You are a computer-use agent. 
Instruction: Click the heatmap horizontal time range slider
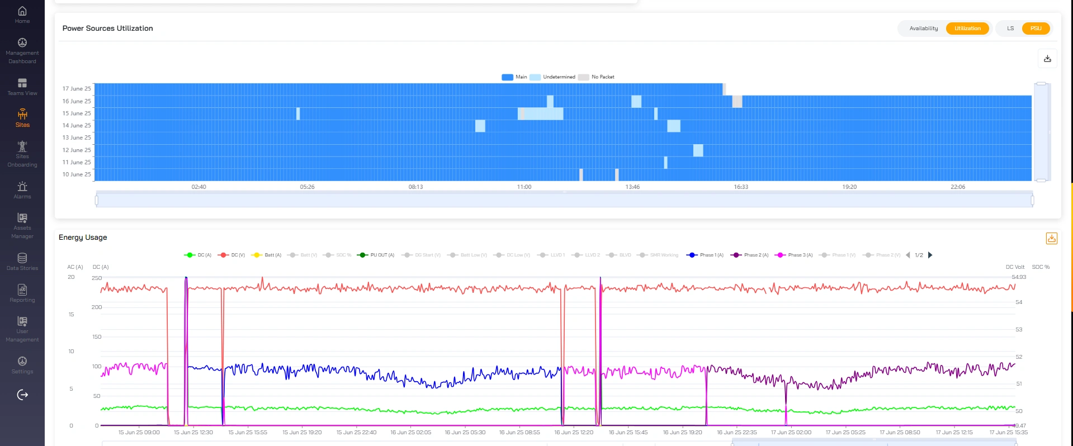(x=564, y=200)
